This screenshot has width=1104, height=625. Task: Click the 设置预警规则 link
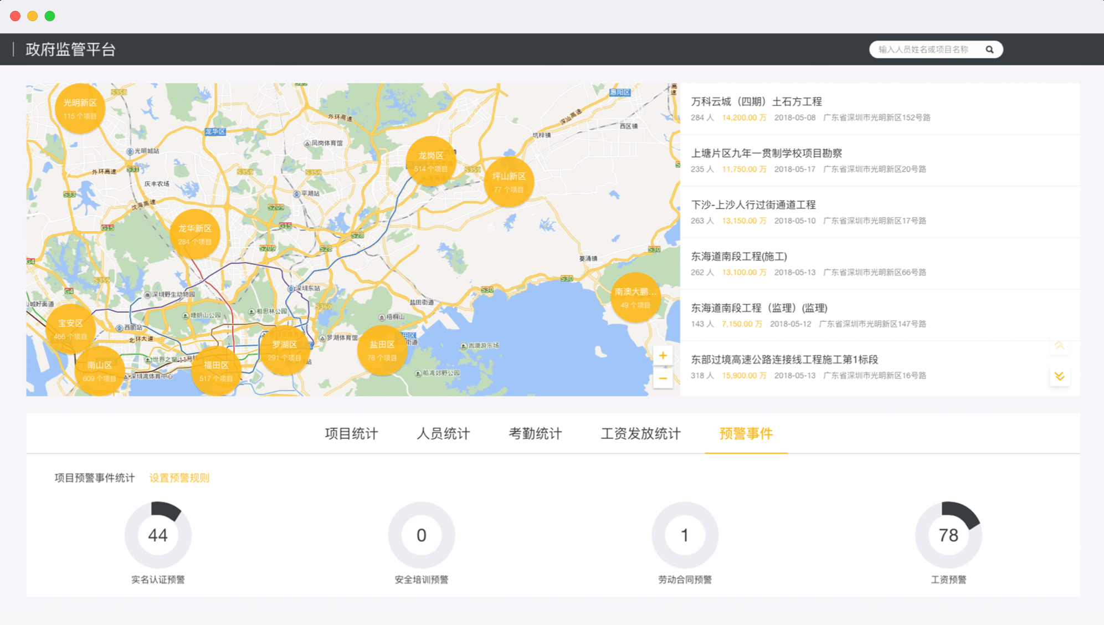pos(179,478)
